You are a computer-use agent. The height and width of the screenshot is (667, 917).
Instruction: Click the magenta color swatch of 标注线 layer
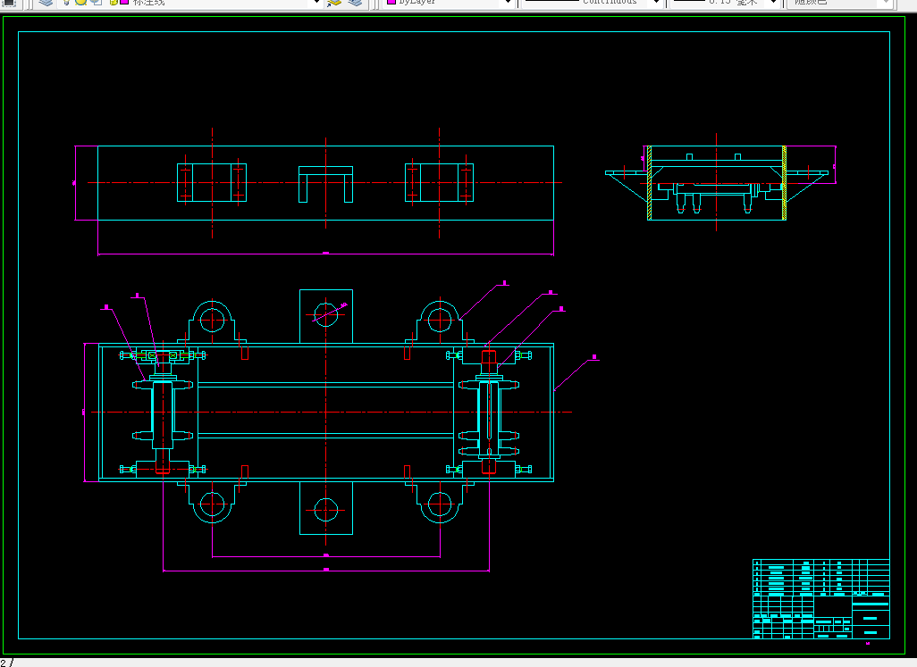coord(124,3)
